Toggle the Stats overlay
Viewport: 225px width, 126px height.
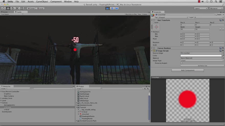coord(140,14)
